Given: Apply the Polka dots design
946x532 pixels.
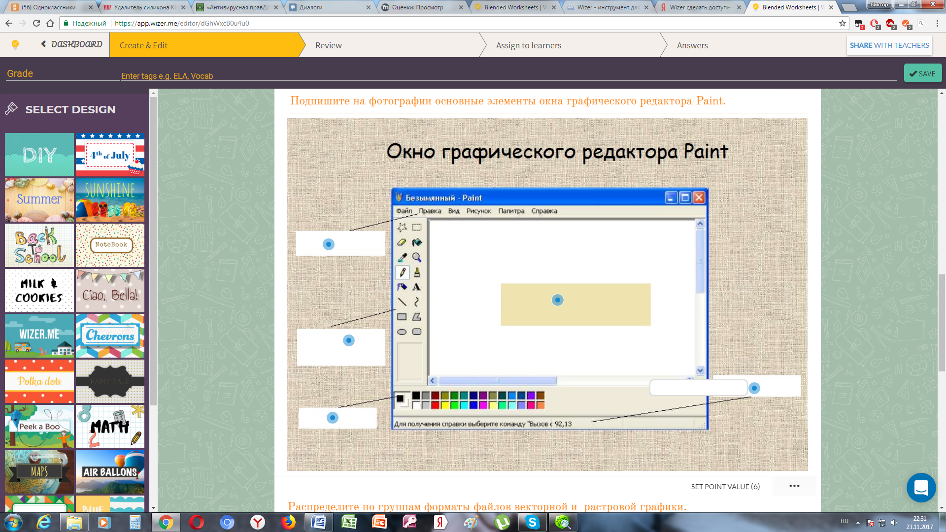Looking at the screenshot, I should point(39,381).
